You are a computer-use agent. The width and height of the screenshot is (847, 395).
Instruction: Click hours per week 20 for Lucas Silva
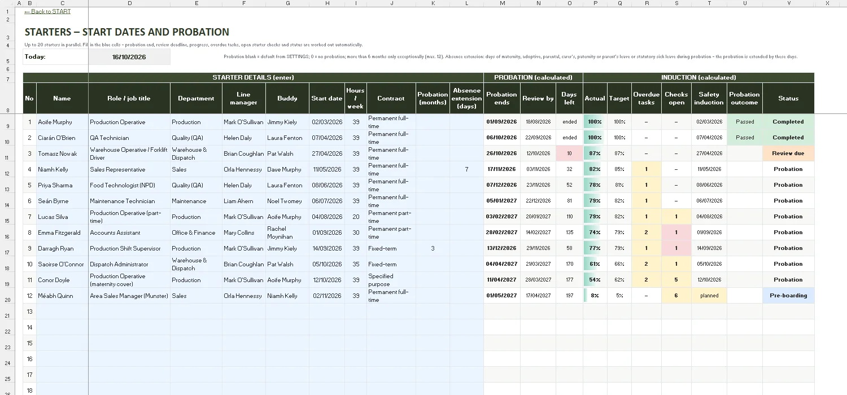click(356, 217)
